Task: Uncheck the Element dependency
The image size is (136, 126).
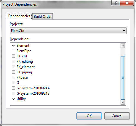Action: [x=13, y=46]
